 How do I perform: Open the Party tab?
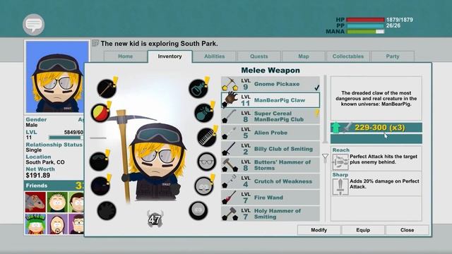point(393,56)
